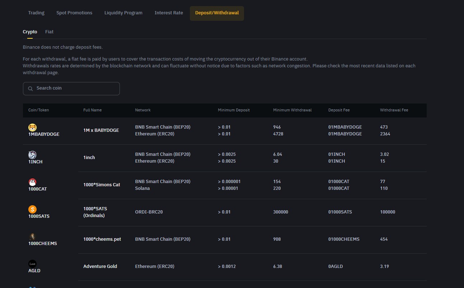
Task: Focus the Search coin input field
Action: [x=75, y=88]
